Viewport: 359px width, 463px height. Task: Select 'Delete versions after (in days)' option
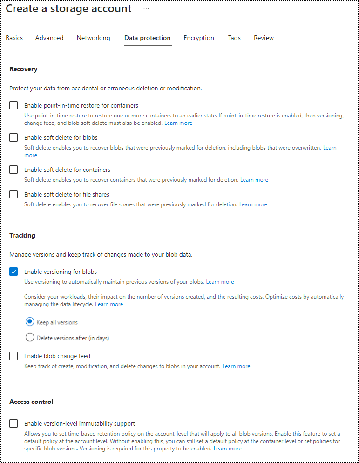[30, 338]
